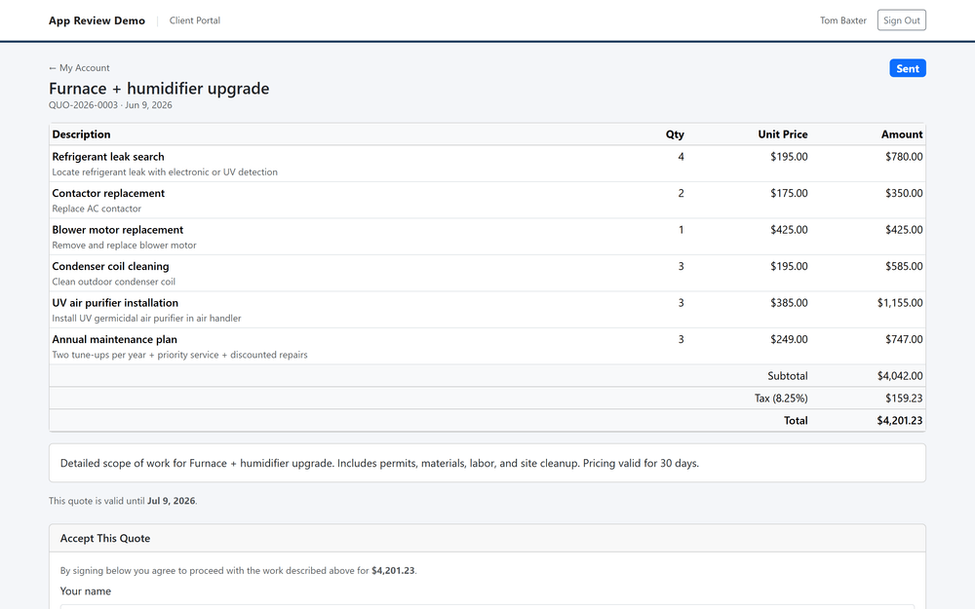Viewport: 975px width, 609px height.
Task: Click the $1,155.00 amount cell
Action: click(900, 303)
